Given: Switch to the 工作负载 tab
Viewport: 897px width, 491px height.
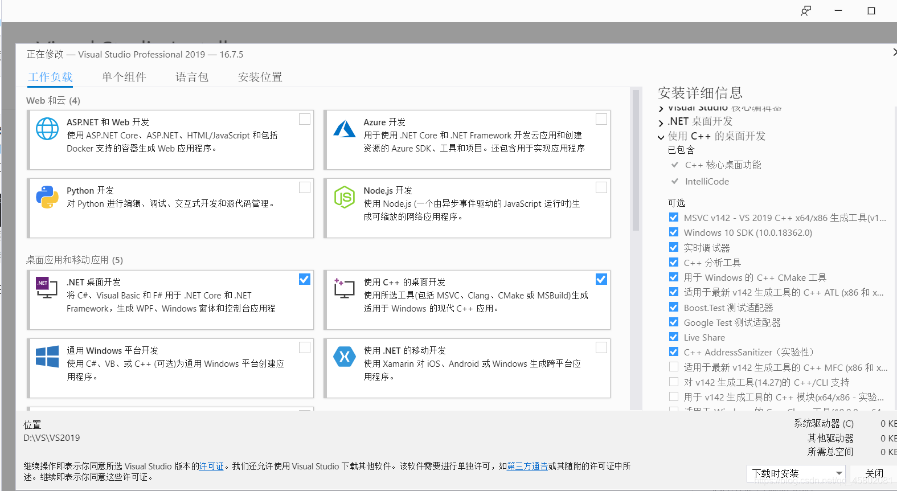Looking at the screenshot, I should pos(51,77).
